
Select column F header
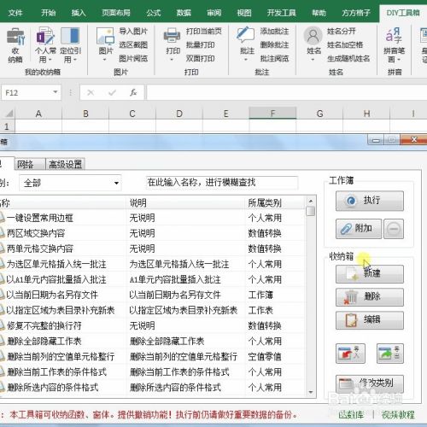point(272,114)
